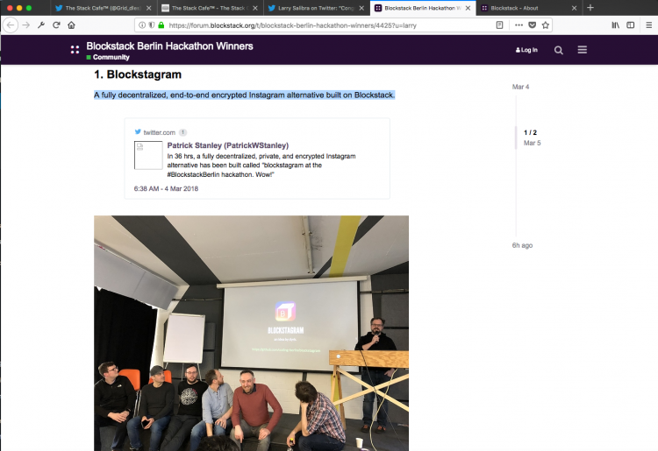Open tweet timestamp 6:38 AM - 4 Mar 2018
Image resolution: width=658 pixels, height=451 pixels.
(x=166, y=189)
